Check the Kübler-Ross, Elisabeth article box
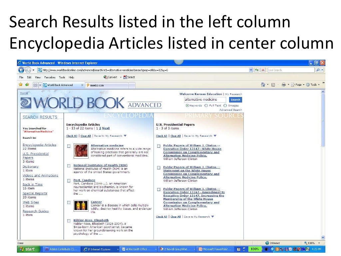 [69, 221]
